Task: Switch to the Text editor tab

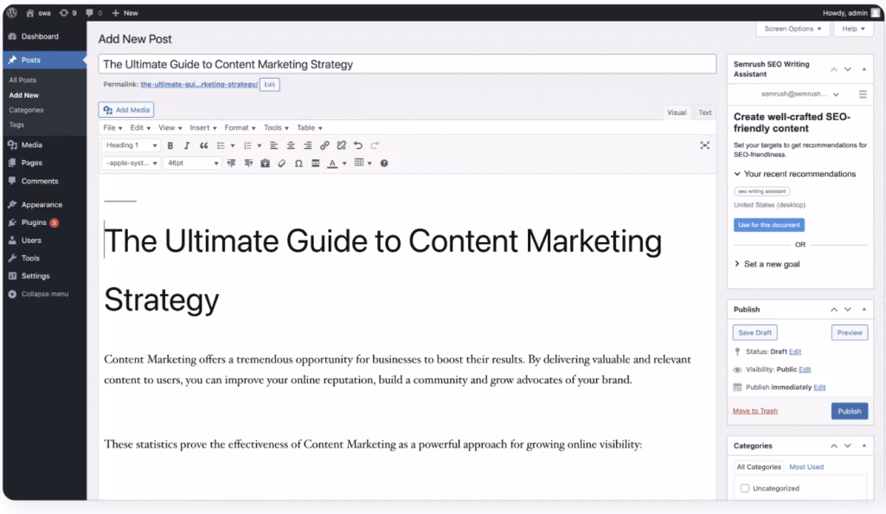Action: (x=704, y=112)
